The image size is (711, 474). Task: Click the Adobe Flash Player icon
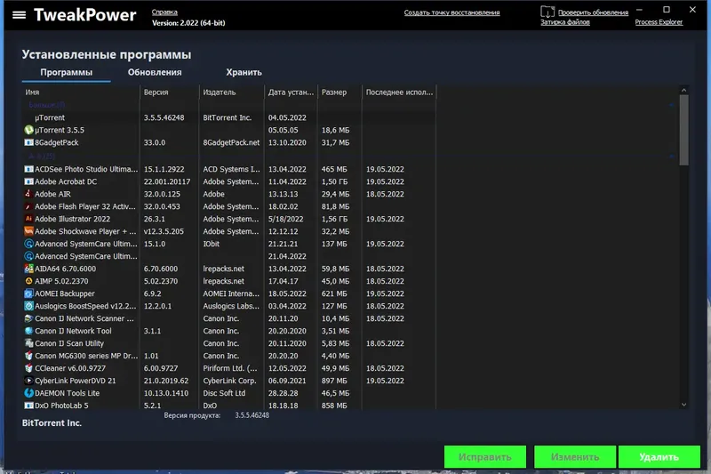(28, 206)
